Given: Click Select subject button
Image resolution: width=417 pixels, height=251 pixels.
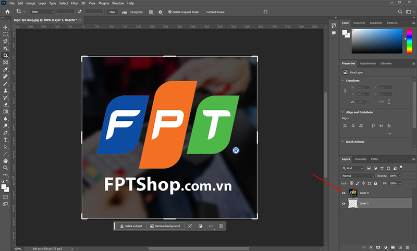Looking at the screenshot, I should point(131,226).
